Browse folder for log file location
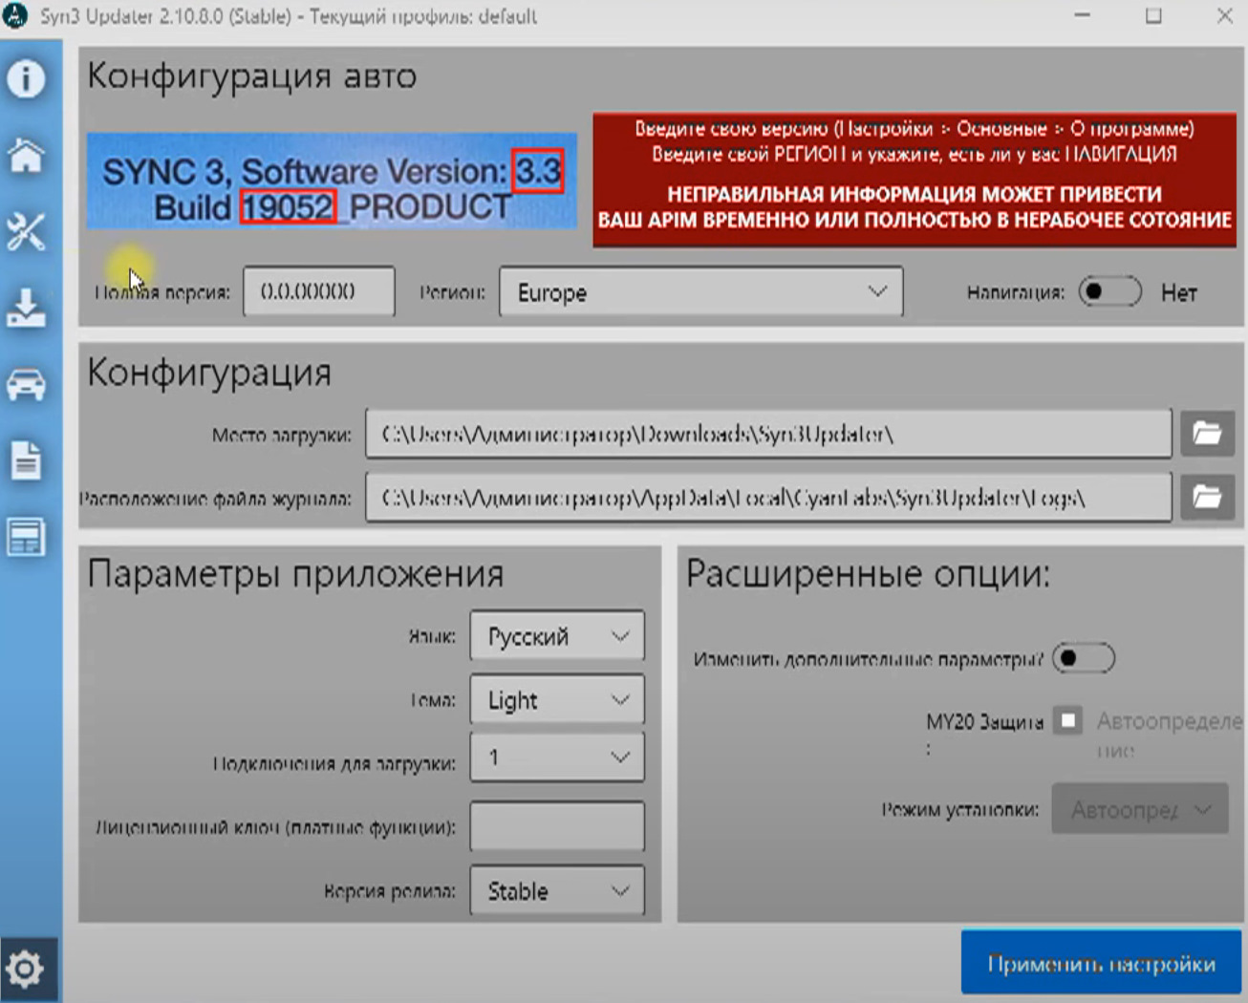1248x1003 pixels. pyautogui.click(x=1207, y=497)
